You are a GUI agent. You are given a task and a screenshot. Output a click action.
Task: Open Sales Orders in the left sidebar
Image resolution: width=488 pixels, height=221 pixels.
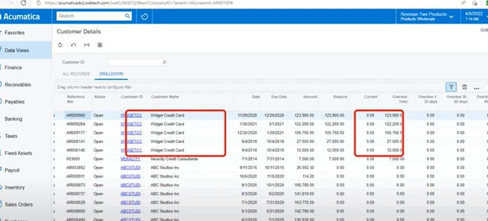coord(19,205)
